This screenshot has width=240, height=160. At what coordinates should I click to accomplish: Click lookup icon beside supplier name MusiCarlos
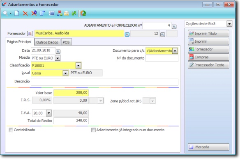point(127,34)
